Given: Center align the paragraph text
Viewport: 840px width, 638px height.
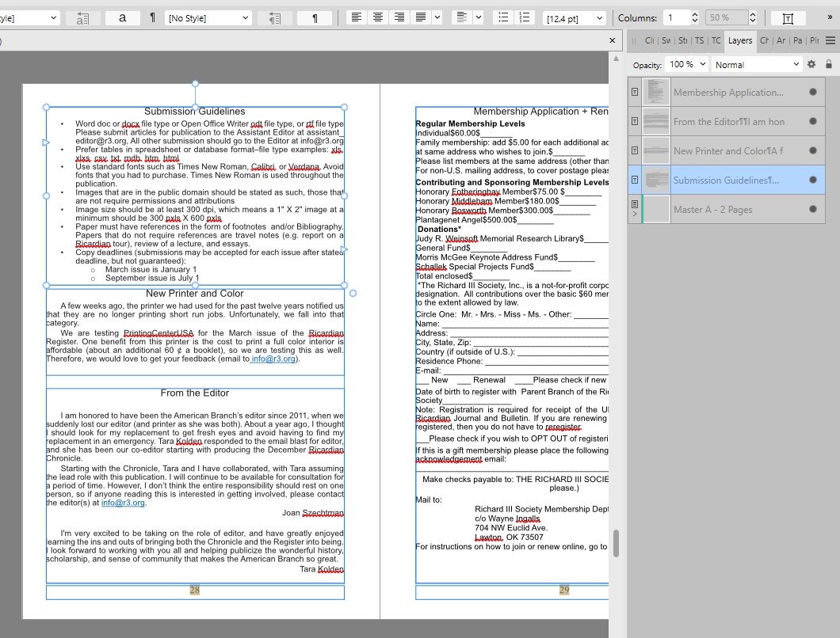Looking at the screenshot, I should point(379,17).
